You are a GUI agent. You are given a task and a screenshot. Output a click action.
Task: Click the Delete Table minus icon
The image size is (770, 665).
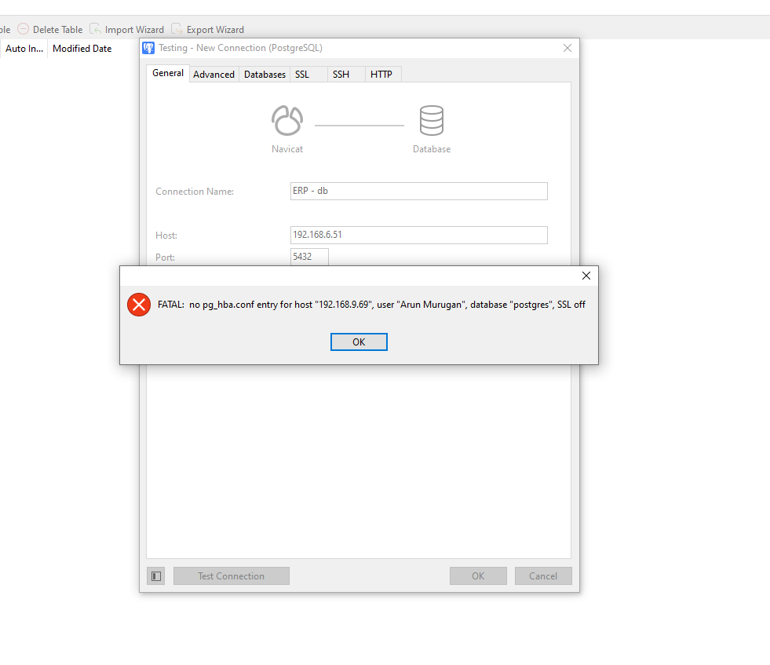pos(23,29)
